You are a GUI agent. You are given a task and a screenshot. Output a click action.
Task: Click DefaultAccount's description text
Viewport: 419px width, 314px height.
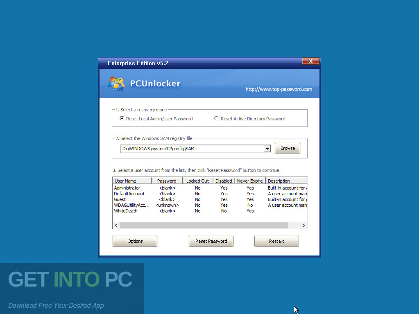[288, 194]
